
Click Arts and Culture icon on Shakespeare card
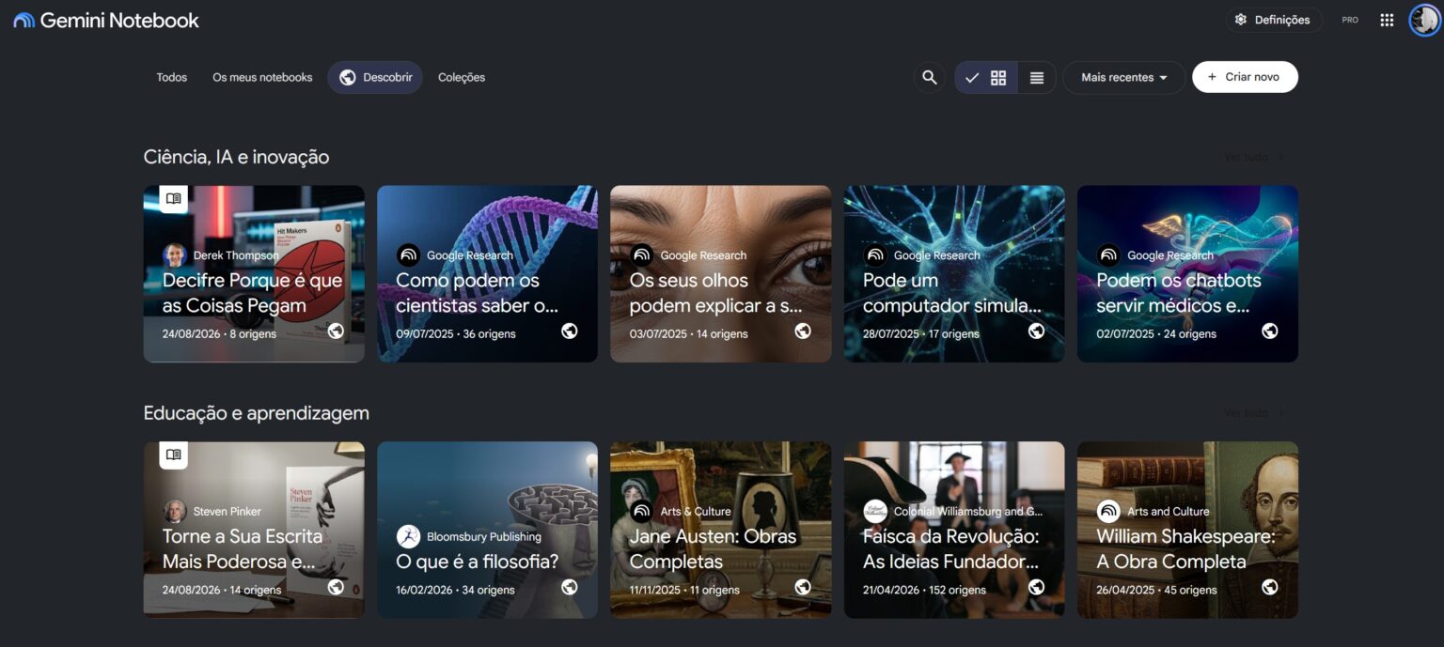(x=1108, y=512)
